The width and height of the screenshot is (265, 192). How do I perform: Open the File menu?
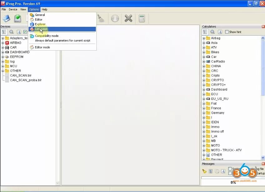(x=4, y=9)
